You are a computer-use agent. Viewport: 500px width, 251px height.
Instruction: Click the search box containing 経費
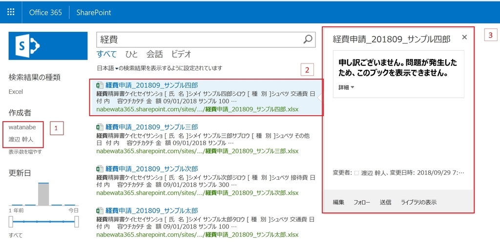click(206, 40)
